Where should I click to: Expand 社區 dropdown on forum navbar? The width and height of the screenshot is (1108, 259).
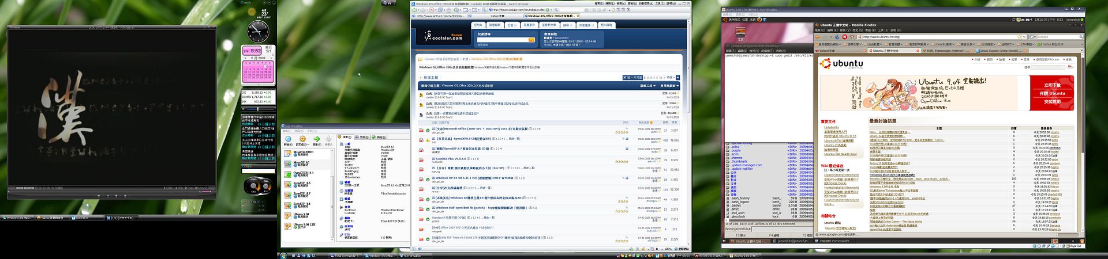coord(512,25)
